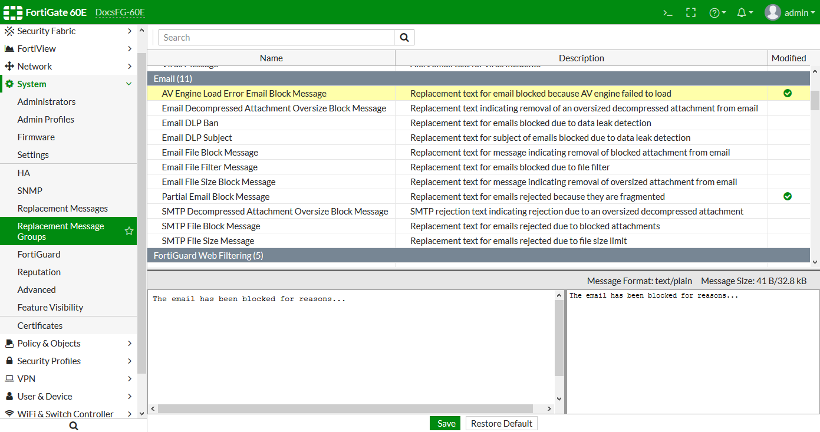This screenshot has width=820, height=432.
Task: Click the favorite star on Replacement Message Groups
Action: (129, 231)
